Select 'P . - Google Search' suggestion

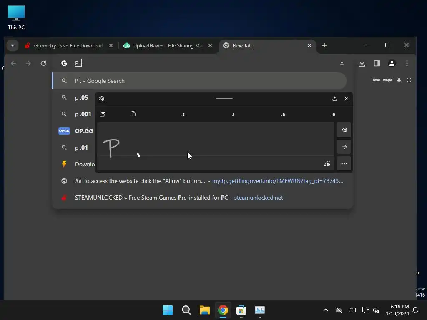tap(199, 81)
